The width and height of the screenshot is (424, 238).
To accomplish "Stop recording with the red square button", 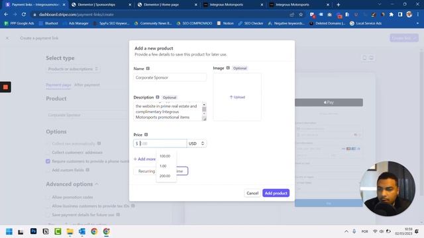I will pos(5,87).
